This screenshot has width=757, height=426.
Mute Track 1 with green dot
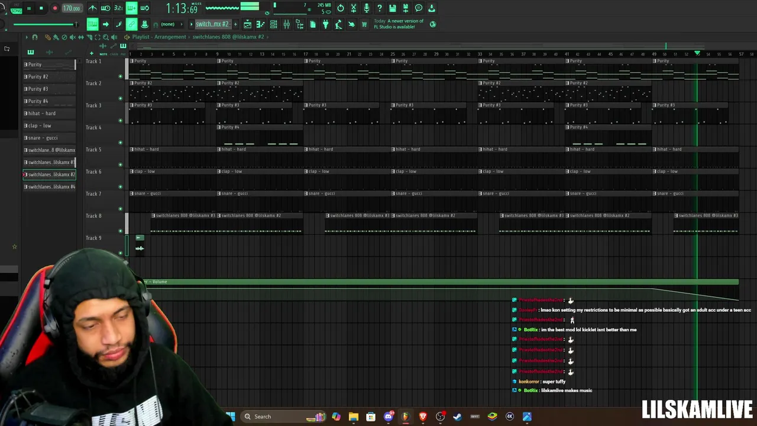(121, 76)
